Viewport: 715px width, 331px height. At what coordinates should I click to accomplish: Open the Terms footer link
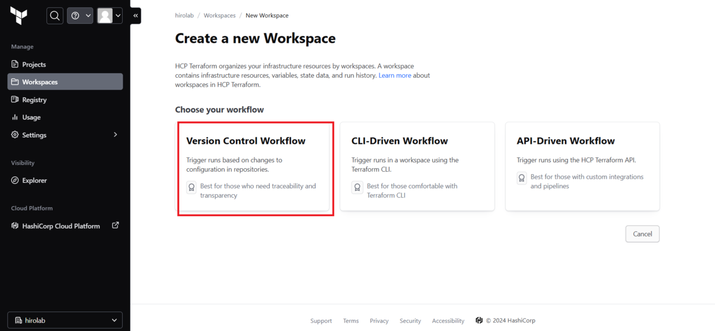click(x=351, y=321)
